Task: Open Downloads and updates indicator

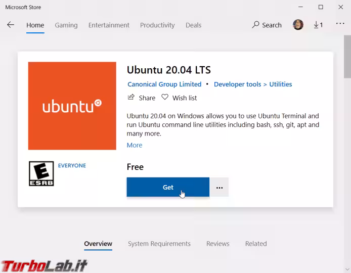Action: [x=318, y=25]
